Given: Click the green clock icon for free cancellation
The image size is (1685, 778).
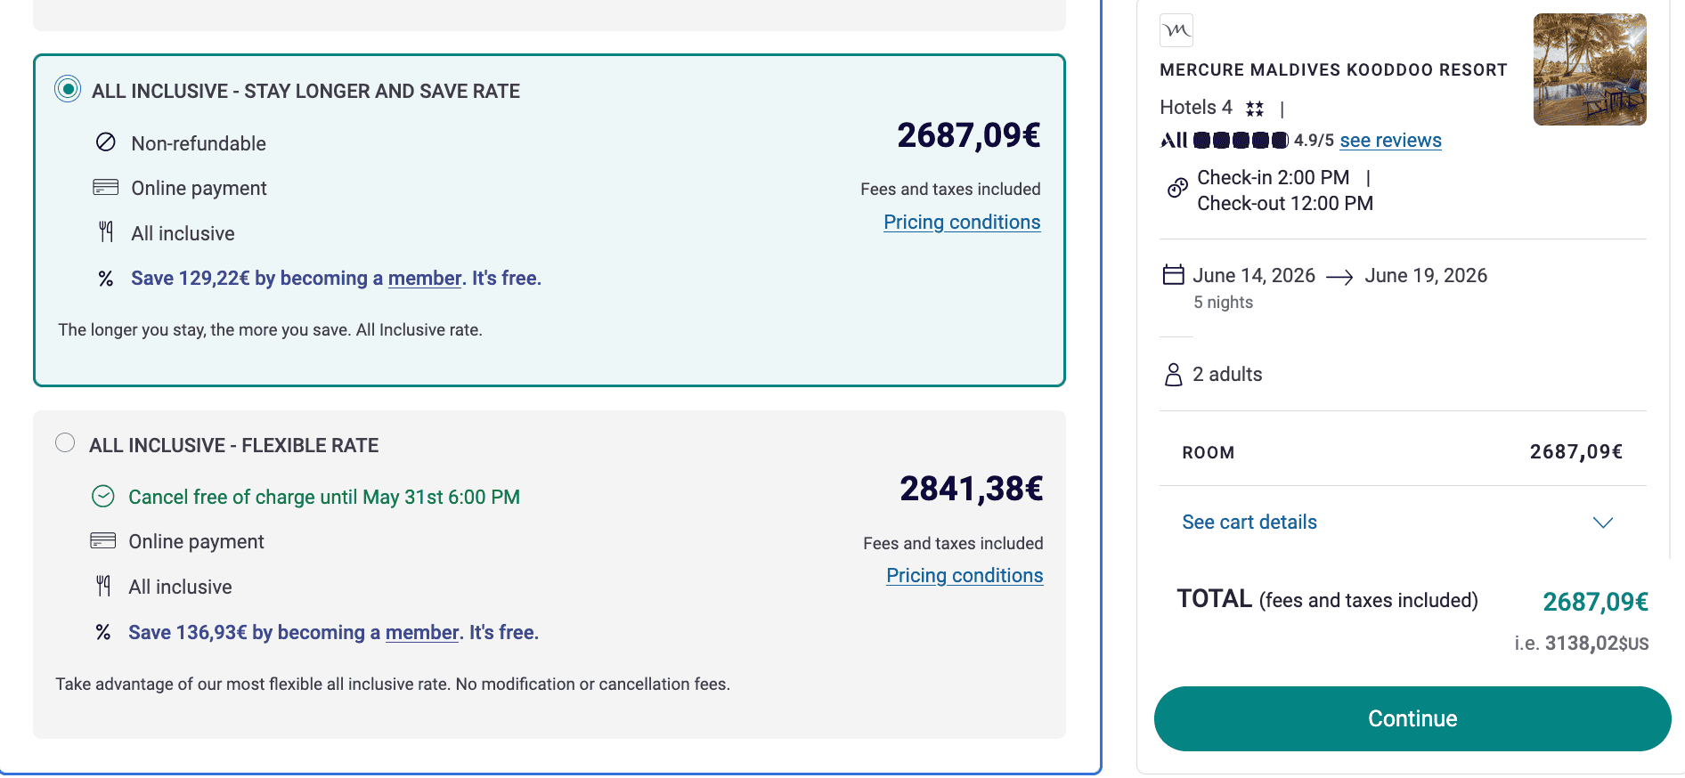Looking at the screenshot, I should (x=103, y=497).
